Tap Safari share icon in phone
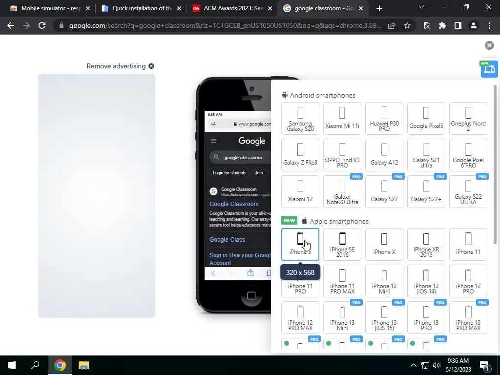Viewport: 500px width, 375px height. 250,272
